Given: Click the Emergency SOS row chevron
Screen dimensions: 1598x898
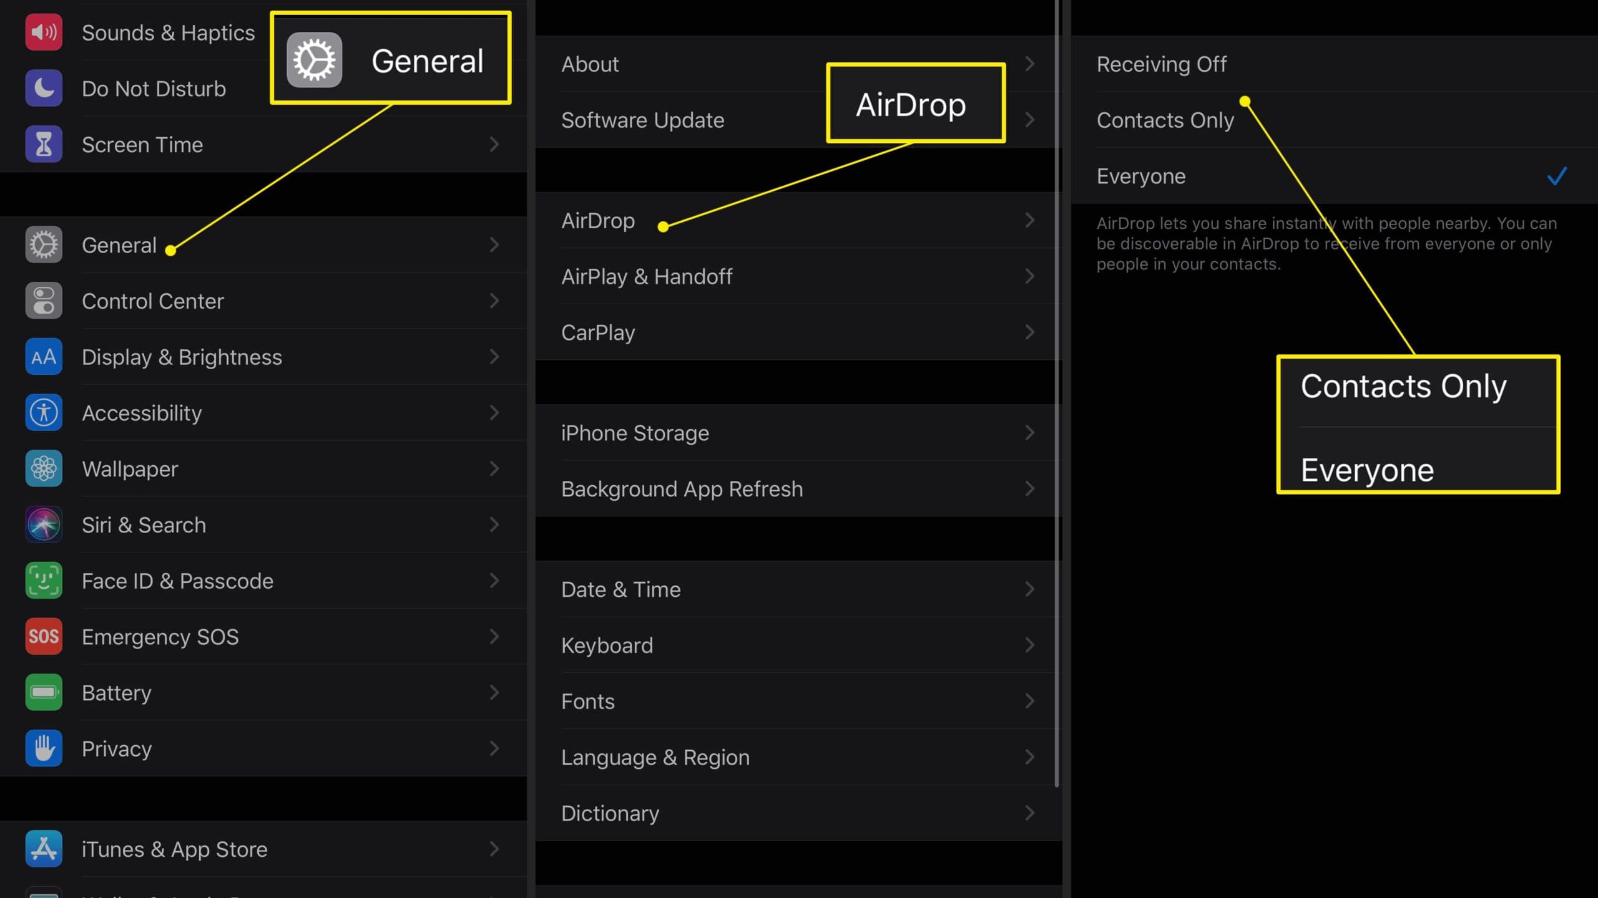Looking at the screenshot, I should coord(494,637).
